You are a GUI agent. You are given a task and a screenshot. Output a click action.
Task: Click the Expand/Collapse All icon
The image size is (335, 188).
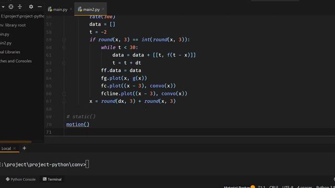20,7
